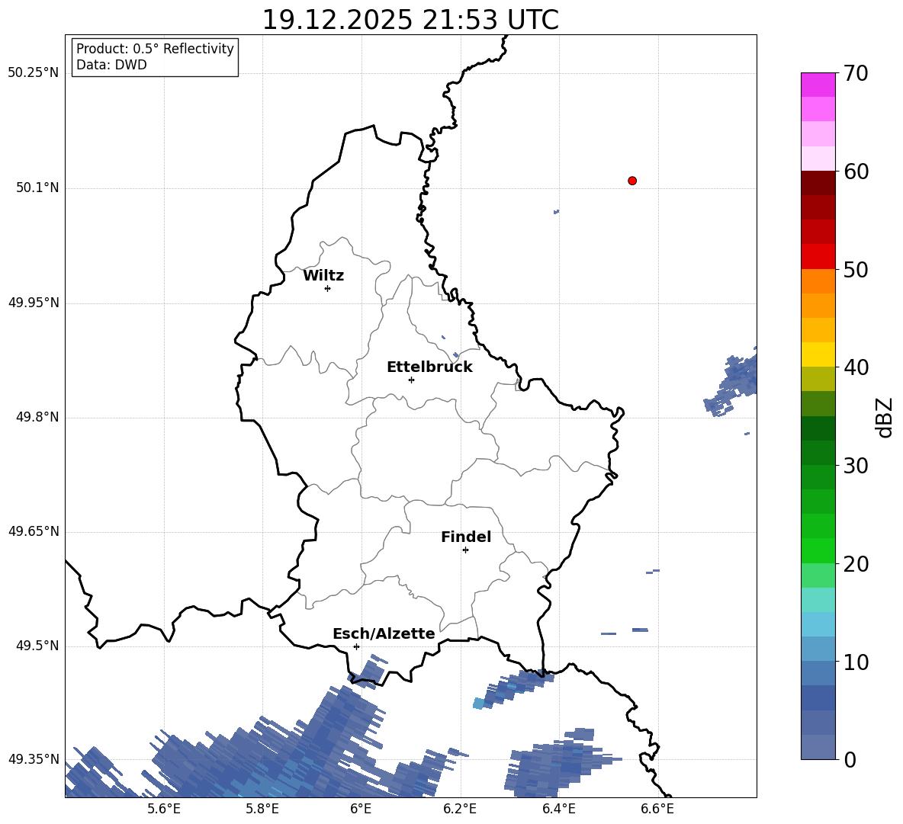Pick the dark green band near 35 dBZ
Viewport: 903px width, 824px height.
pos(818,428)
